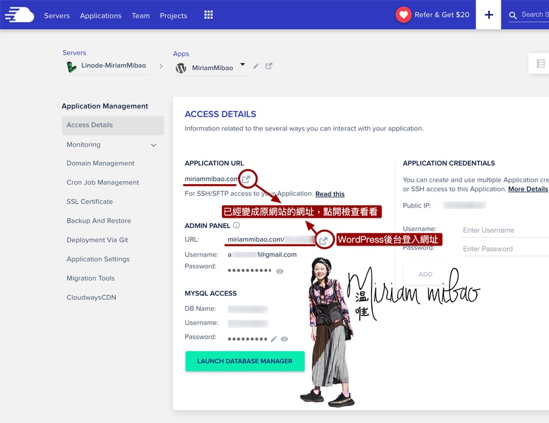Open app via external link icon near app name
The image size is (549, 423).
click(268, 66)
